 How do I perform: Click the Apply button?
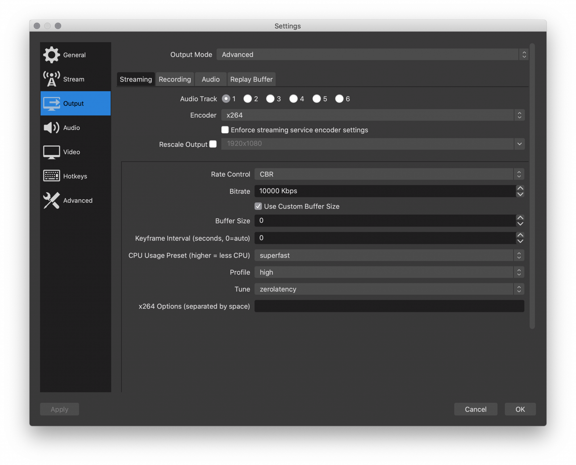point(59,409)
